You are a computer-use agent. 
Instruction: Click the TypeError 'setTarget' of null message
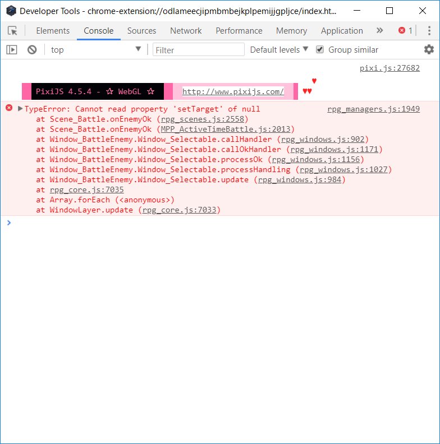[x=142, y=109]
